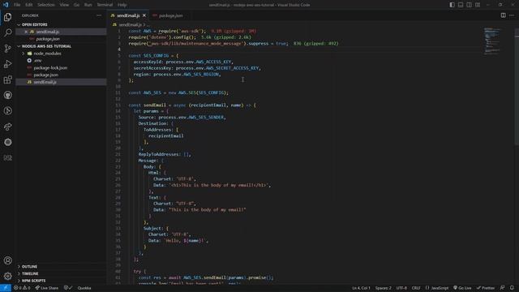
Task: Change file encoding via UTF-8
Action: pos(401,288)
